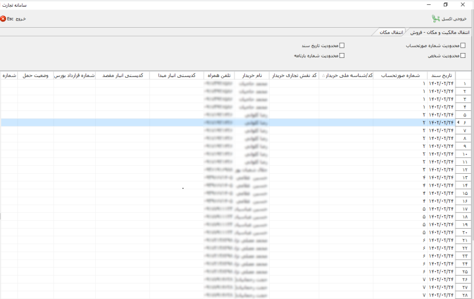
Task: Click date cell in row ۱۳
Action: [441, 178]
